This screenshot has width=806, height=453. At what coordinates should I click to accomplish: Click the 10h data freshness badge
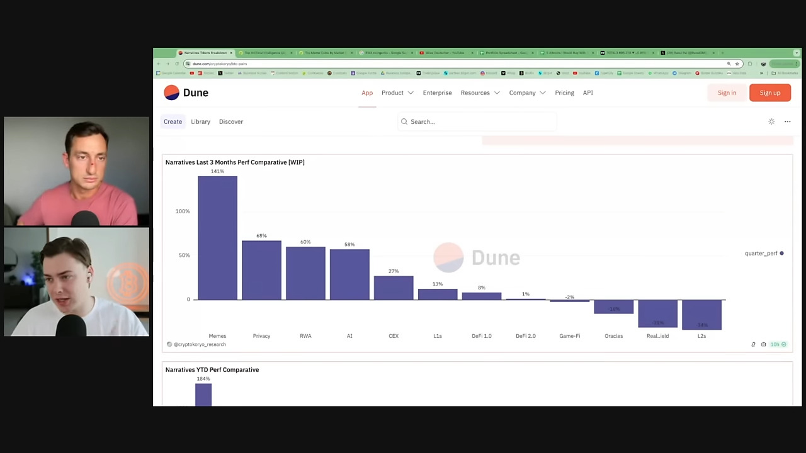(778, 344)
